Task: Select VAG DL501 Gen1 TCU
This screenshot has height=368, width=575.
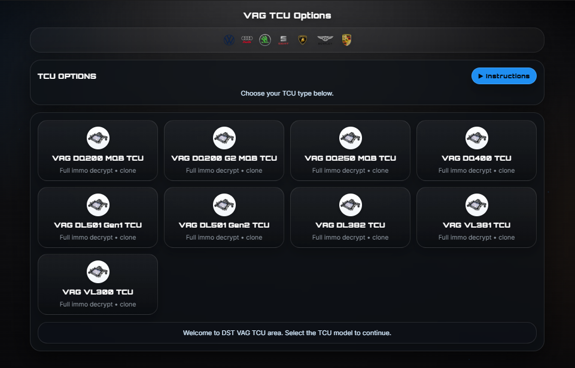Action: [98, 217]
